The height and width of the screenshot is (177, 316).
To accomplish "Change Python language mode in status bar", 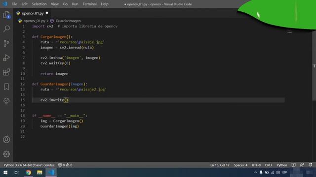I will (281, 165).
